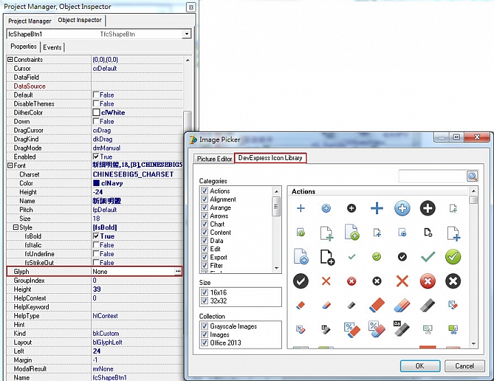Open the Properties tab
Screen dimensions: 494x381
point(23,46)
